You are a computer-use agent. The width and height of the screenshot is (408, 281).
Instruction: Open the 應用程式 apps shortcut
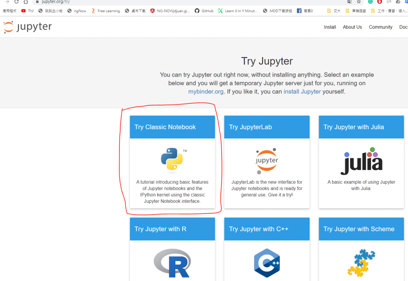(x=10, y=11)
